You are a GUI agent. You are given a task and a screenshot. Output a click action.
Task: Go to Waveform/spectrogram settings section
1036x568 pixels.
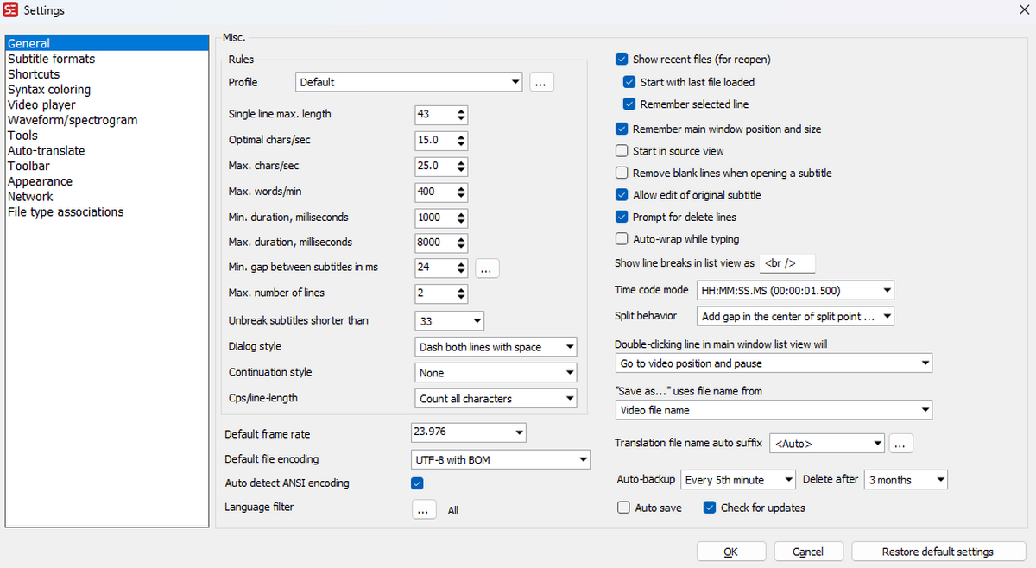tap(73, 120)
